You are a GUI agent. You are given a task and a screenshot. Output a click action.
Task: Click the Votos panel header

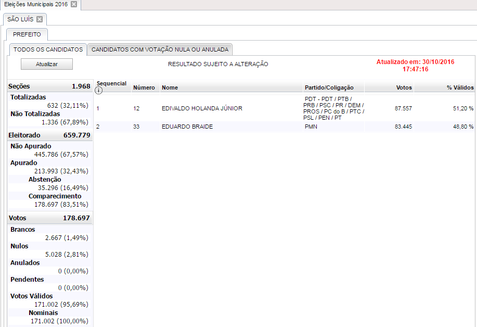[49, 218]
